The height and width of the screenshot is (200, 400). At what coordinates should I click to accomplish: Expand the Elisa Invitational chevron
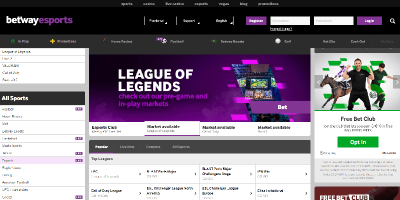tap(306, 193)
